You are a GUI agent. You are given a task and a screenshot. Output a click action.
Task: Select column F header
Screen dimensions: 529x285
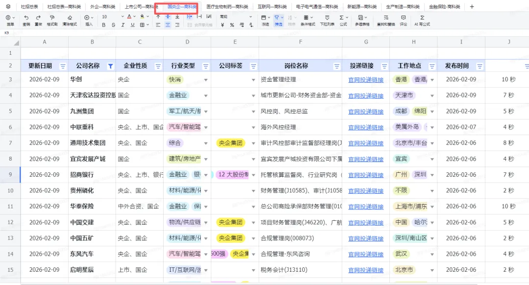click(300, 42)
